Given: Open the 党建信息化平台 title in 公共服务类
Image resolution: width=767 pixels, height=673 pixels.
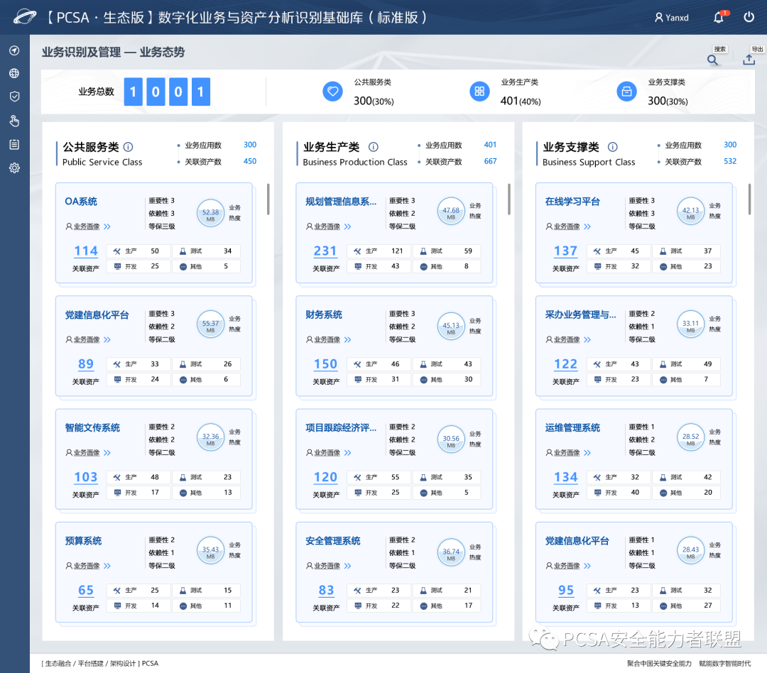Looking at the screenshot, I should pos(97,314).
